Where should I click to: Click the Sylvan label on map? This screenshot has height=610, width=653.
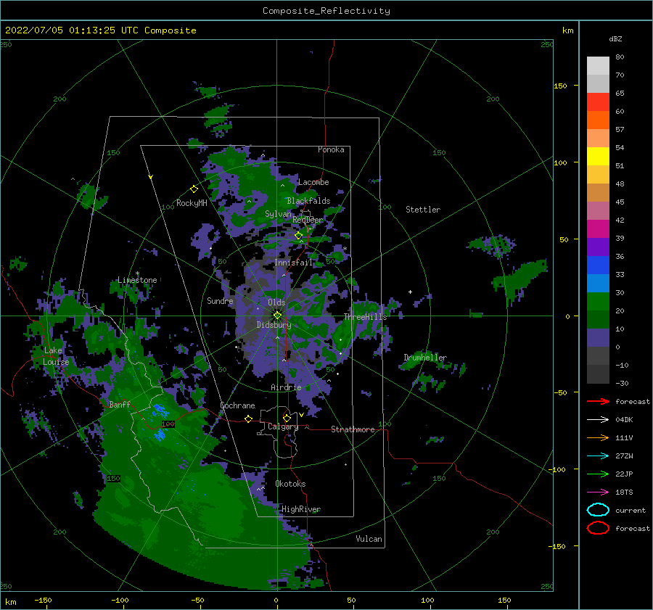pyautogui.click(x=278, y=214)
